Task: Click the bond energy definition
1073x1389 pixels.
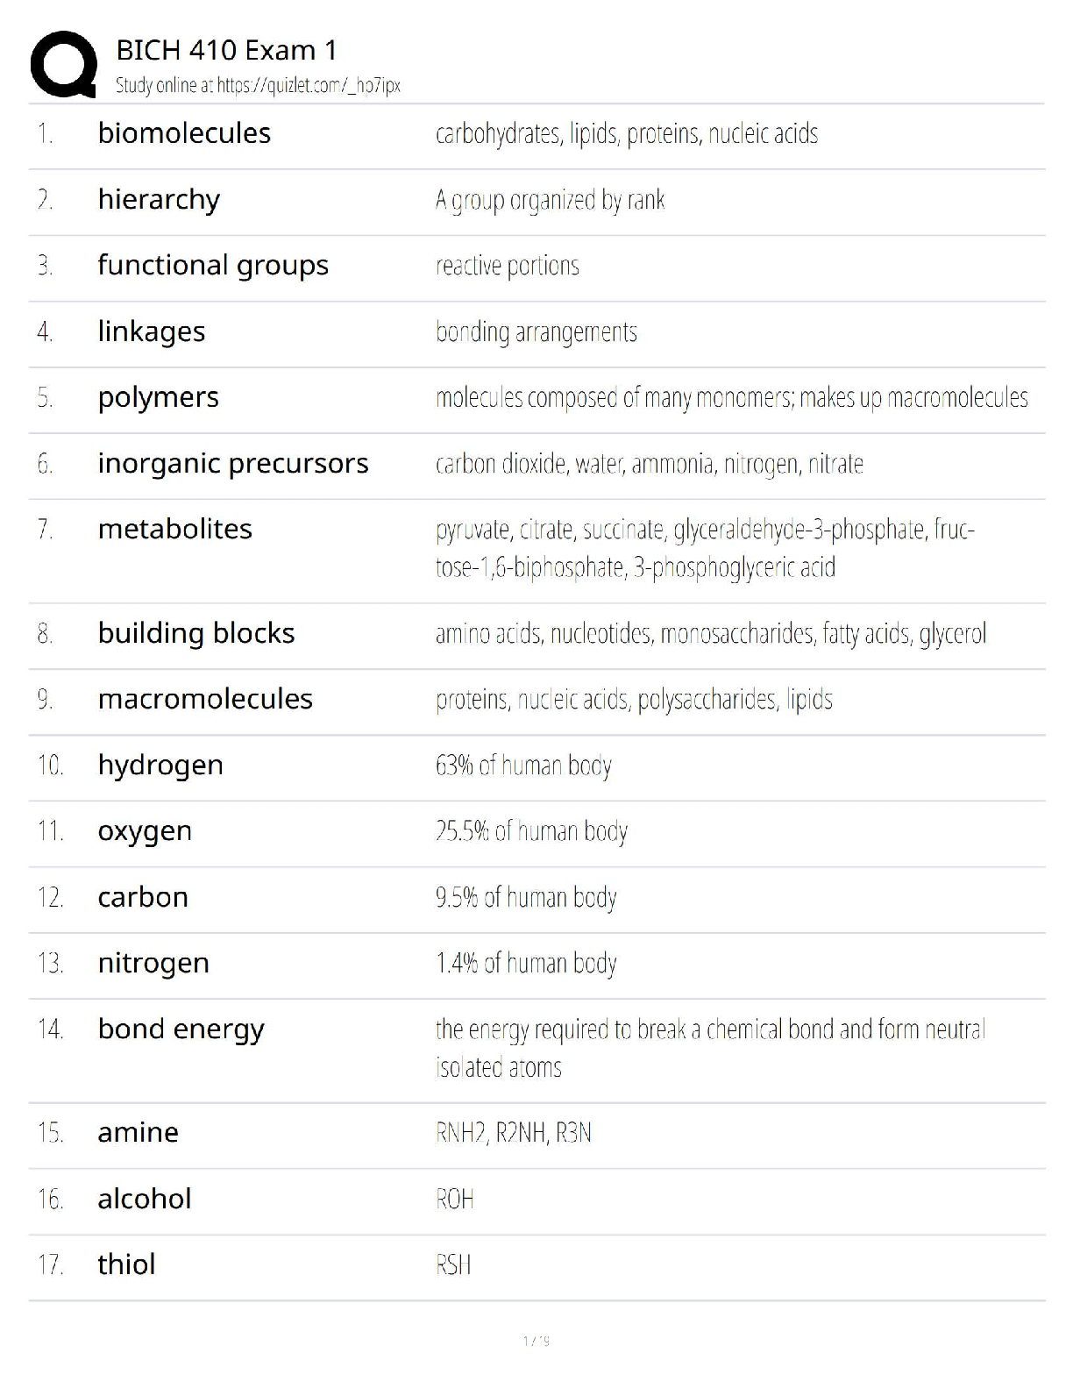Action: click(710, 1048)
